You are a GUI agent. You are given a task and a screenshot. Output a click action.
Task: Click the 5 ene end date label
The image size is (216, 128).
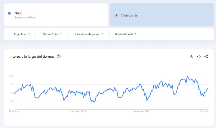(204, 111)
